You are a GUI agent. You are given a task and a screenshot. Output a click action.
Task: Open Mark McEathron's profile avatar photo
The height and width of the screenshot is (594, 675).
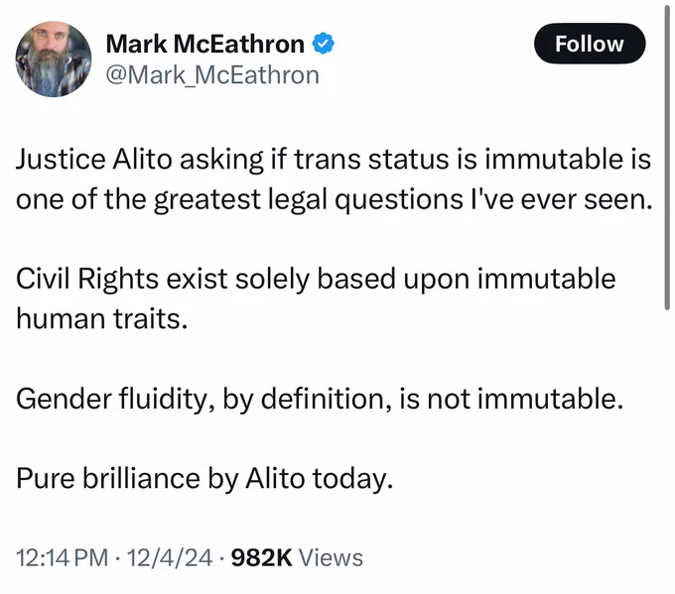pos(54,59)
